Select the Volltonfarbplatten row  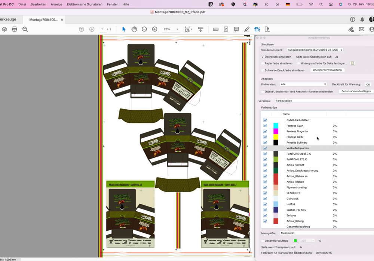[x=317, y=148]
